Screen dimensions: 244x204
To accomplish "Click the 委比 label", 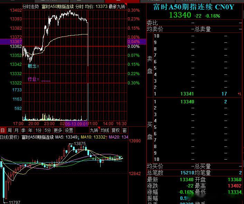I will point(152,23).
